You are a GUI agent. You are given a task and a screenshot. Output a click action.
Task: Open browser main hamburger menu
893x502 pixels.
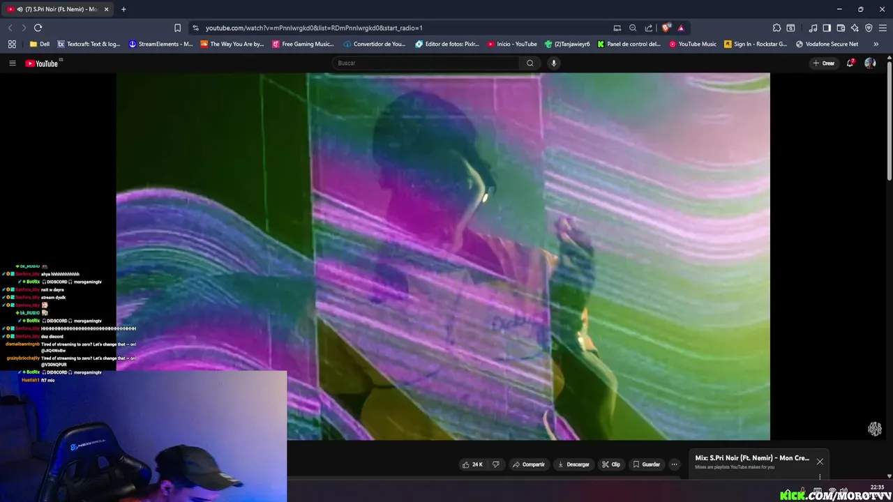[x=883, y=28]
